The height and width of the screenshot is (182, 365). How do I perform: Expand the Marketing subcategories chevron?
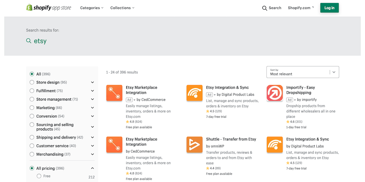point(92,108)
